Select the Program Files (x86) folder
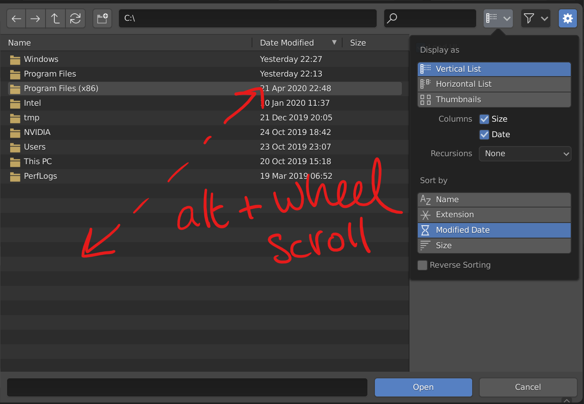 pyautogui.click(x=205, y=88)
